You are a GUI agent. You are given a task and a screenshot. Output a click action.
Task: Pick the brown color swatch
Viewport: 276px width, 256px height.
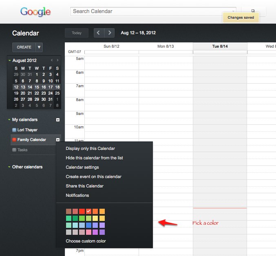pyautogui.click(x=68, y=211)
